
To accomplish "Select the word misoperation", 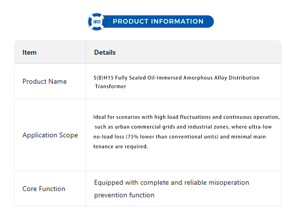I will tap(229, 183).
